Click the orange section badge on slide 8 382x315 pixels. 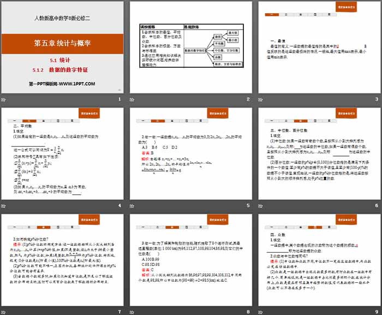[x=218, y=219]
